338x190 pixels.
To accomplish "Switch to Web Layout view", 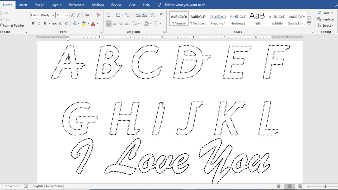I will point(300,186).
